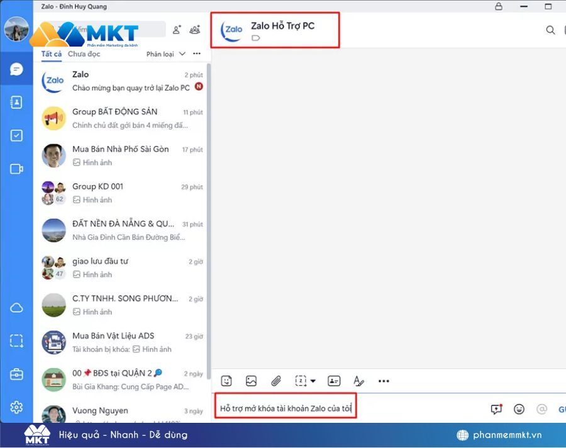Click the conversation list scrollbar
Image resolution: width=566 pixels, height=448 pixels.
[x=209, y=221]
